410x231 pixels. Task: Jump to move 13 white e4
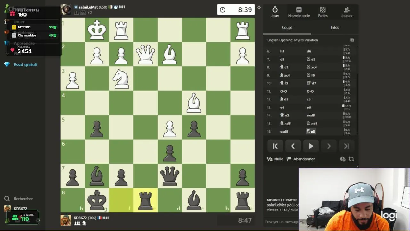[x=282, y=107]
